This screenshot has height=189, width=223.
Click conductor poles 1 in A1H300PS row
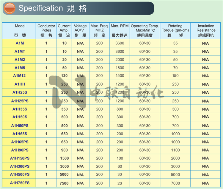coord(46,166)
